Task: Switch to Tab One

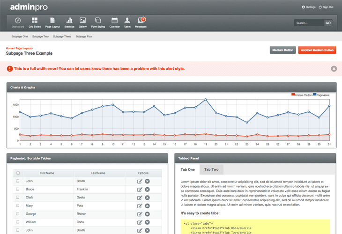Action: pyautogui.click(x=187, y=169)
